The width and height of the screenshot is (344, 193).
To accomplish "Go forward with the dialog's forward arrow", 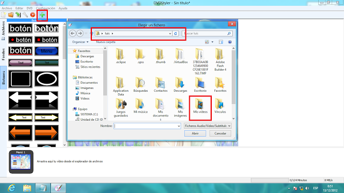I will coord(80,33).
